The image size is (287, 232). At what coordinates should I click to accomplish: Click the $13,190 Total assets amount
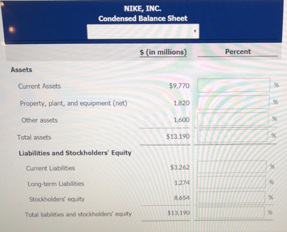point(178,136)
